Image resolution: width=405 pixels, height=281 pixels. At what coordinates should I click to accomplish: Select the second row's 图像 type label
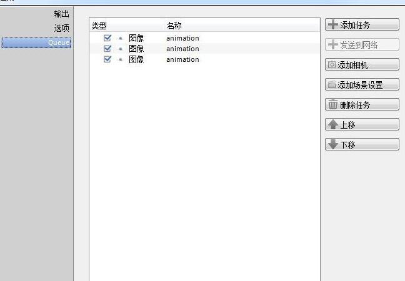(x=136, y=49)
